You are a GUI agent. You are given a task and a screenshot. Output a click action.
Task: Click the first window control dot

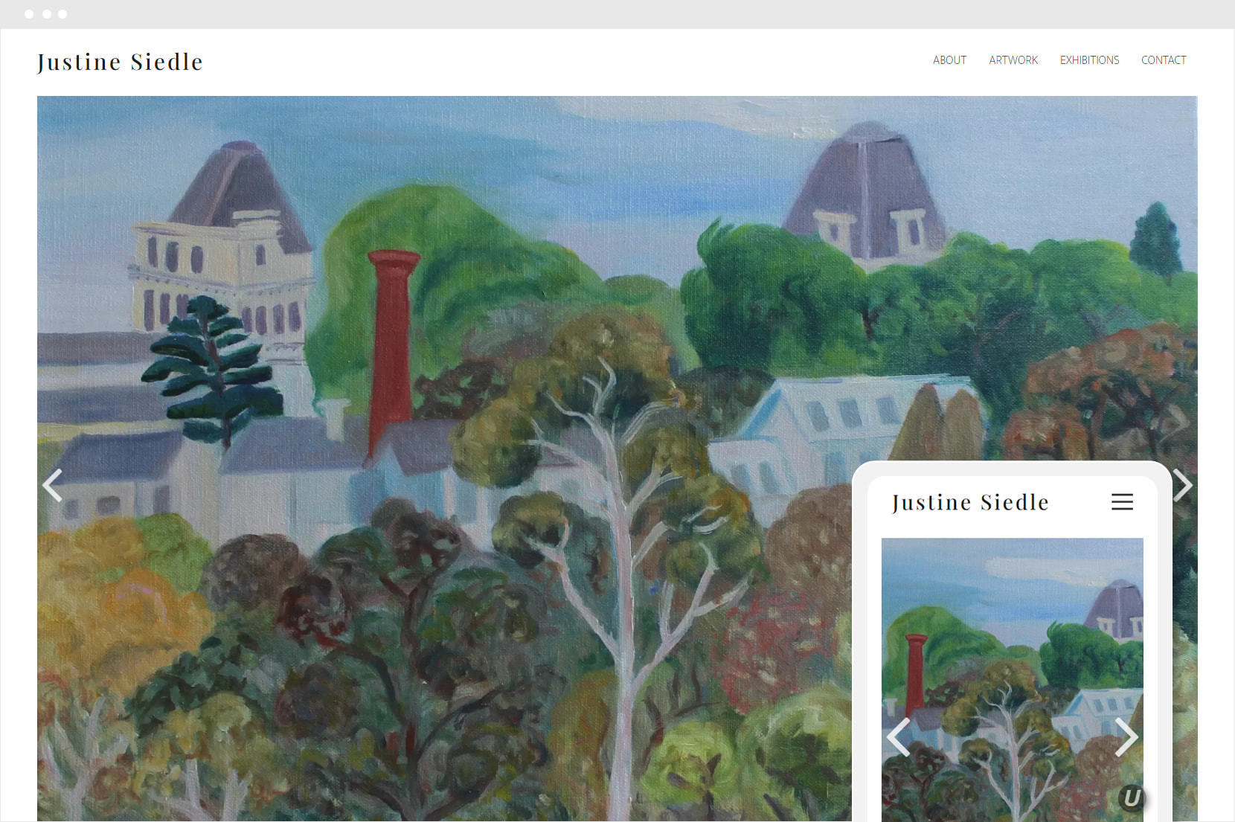[x=29, y=14]
